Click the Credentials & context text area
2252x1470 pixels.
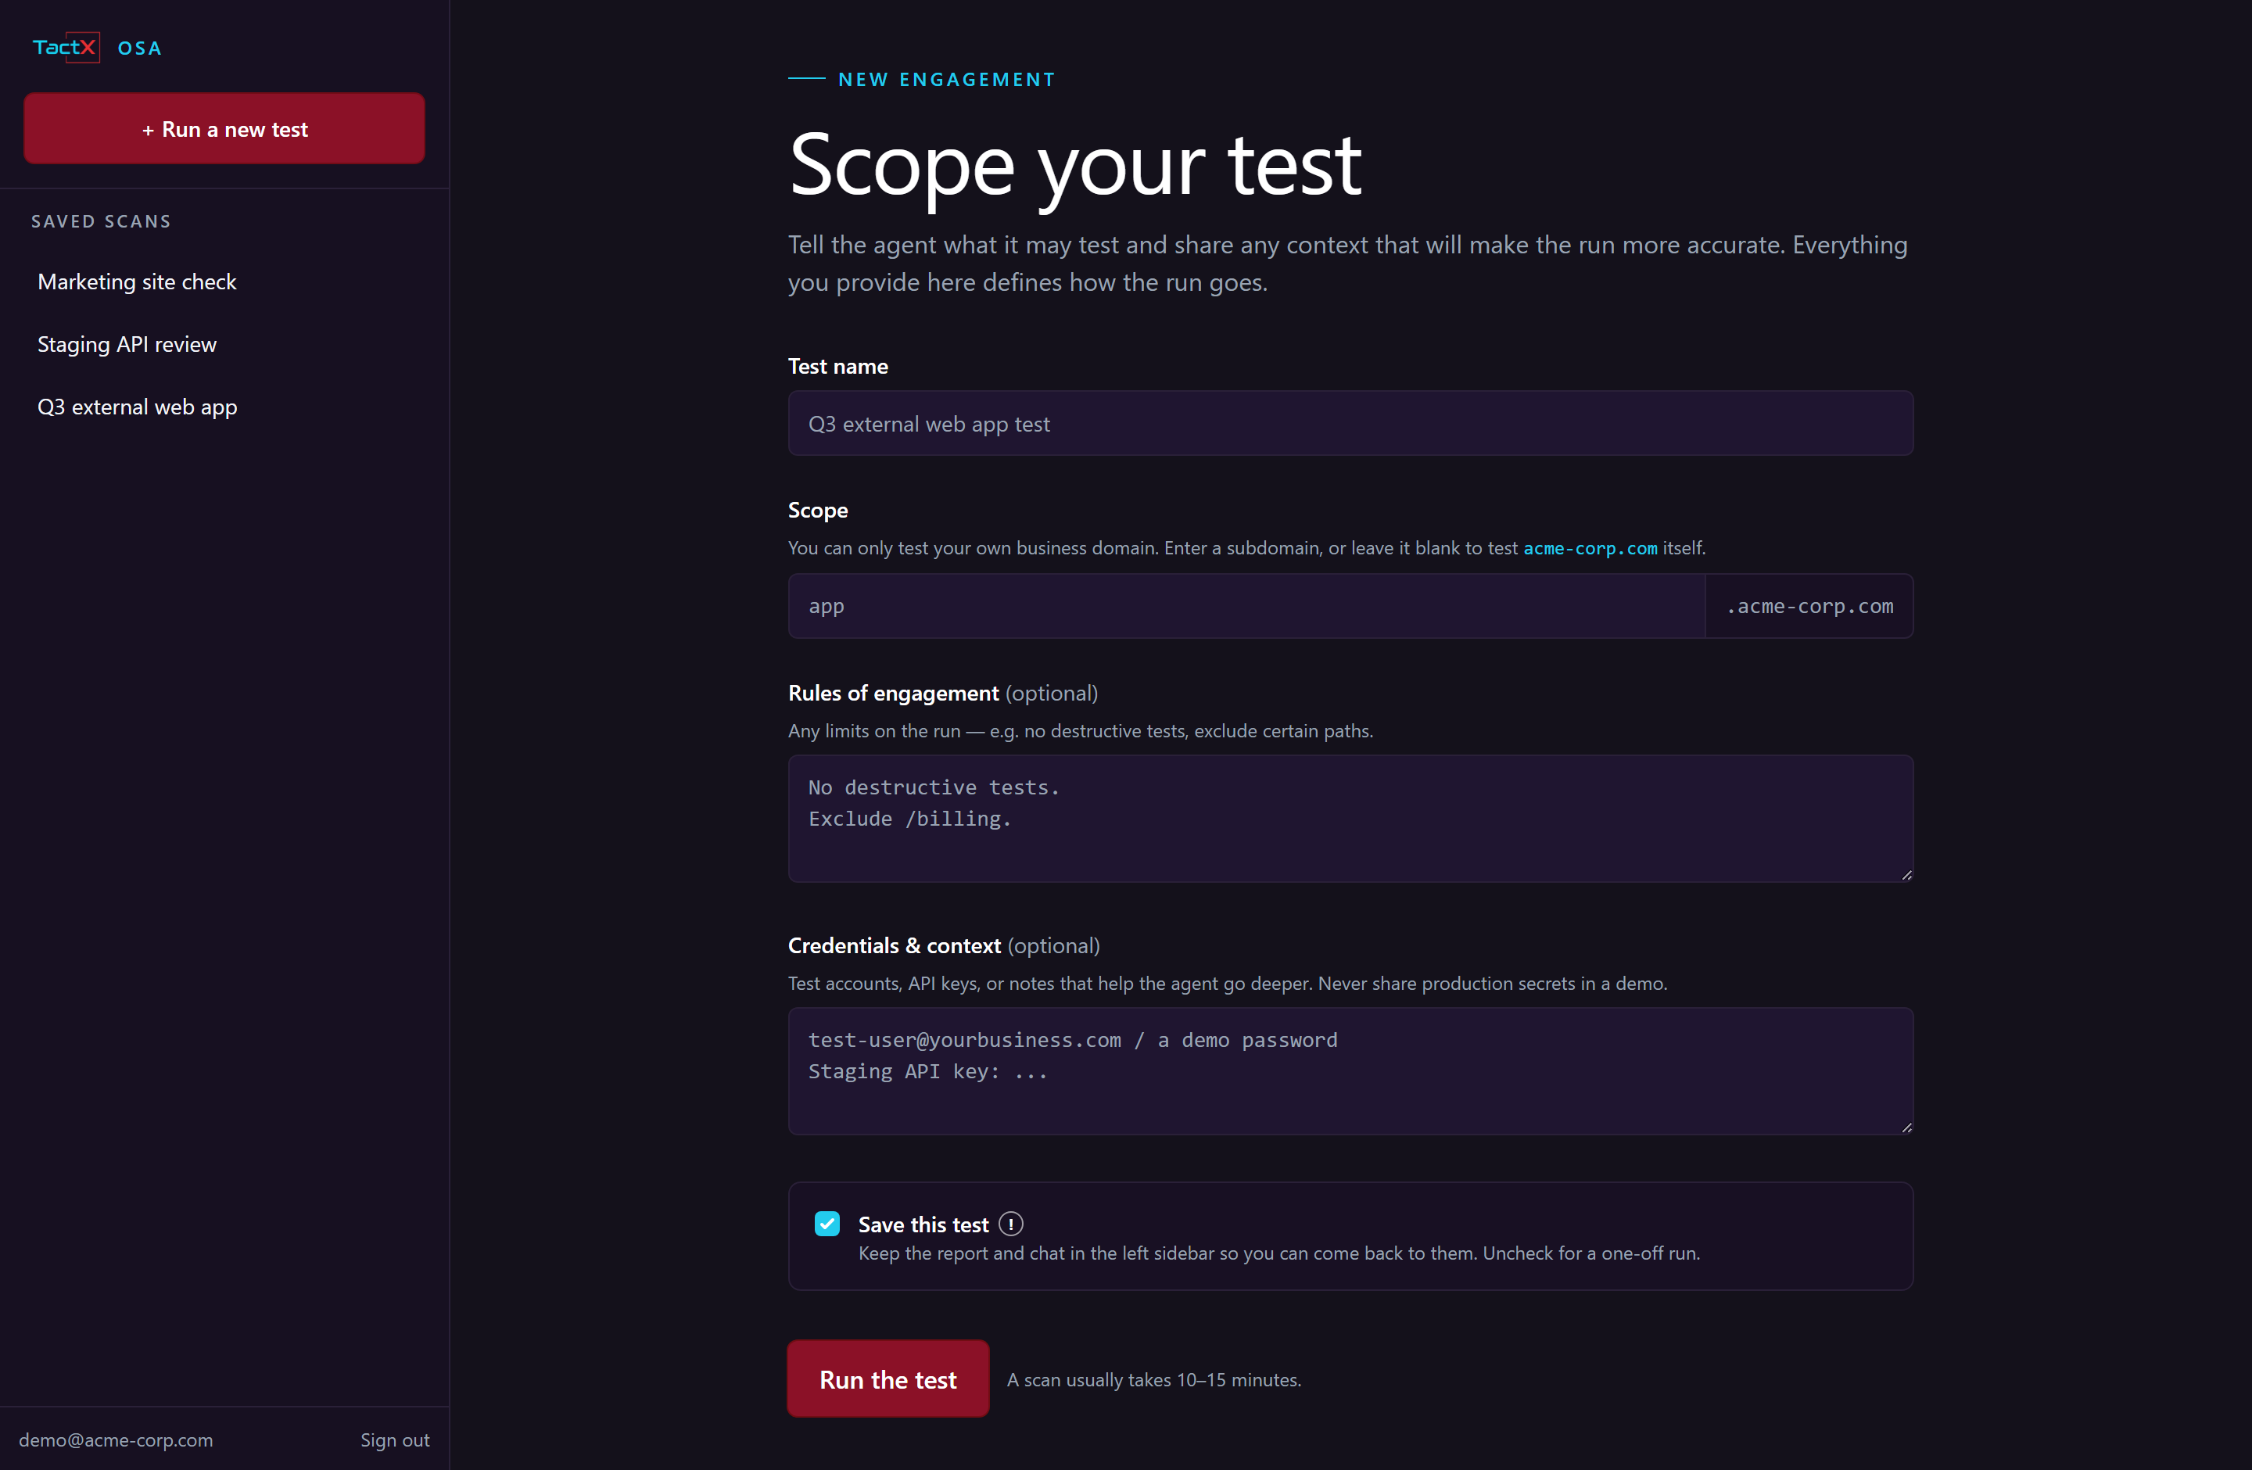click(x=1350, y=1070)
